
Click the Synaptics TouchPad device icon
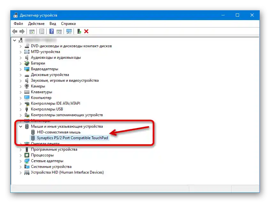(33, 138)
